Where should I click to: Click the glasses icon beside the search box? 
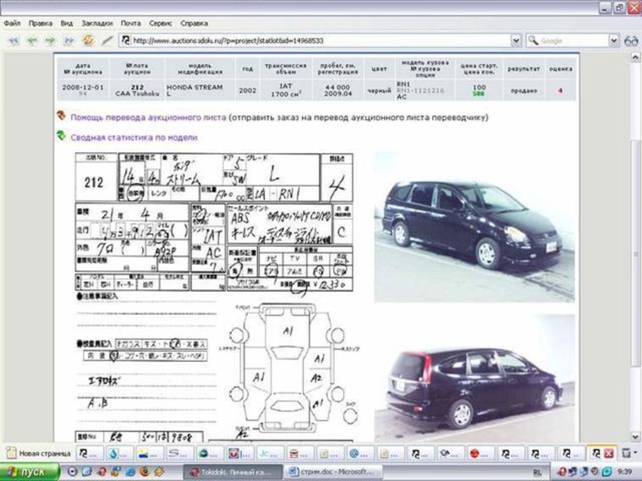pos(631,41)
